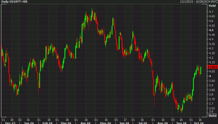Click the Sep 24 month label
This screenshot has width=218, height=124.
tap(181, 122)
